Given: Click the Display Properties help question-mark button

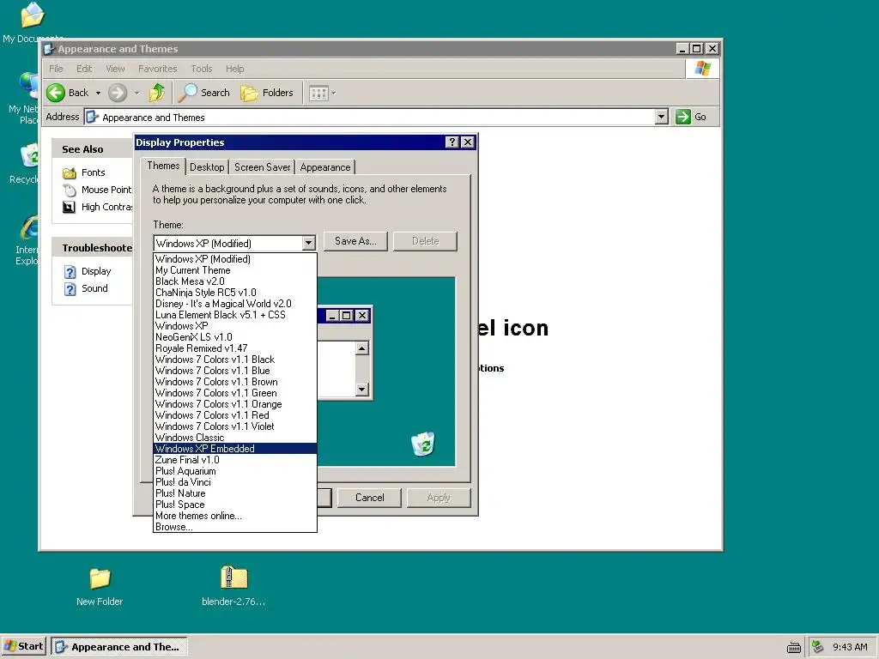Looking at the screenshot, I should tap(452, 142).
